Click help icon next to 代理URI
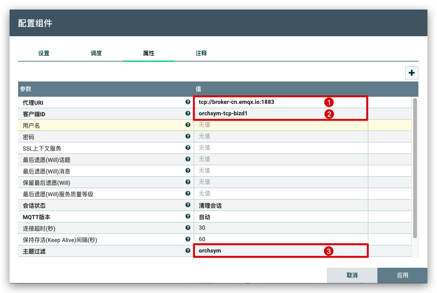This screenshot has height=293, width=437. 188,102
